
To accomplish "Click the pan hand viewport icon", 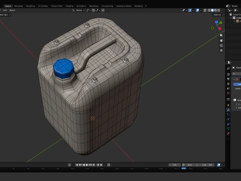I will click(221, 40).
